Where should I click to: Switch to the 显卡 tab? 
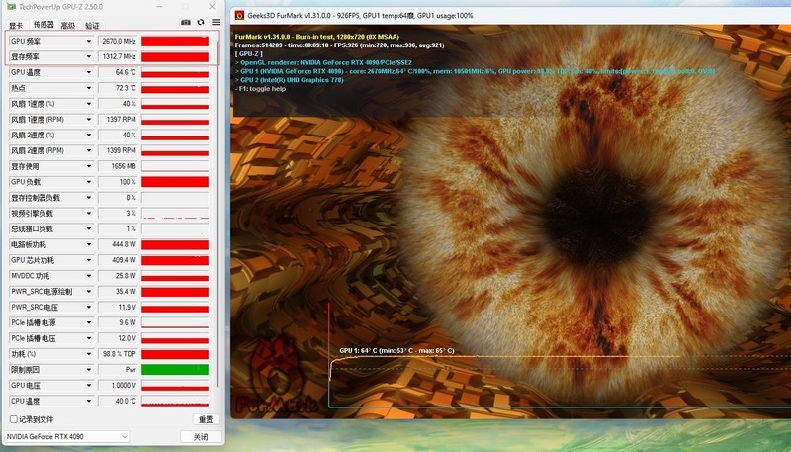pos(16,26)
